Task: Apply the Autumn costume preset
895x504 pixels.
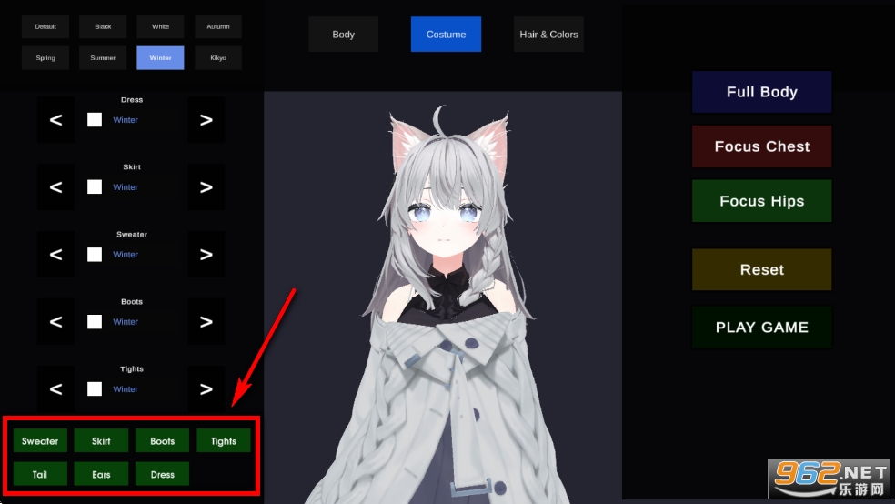Action: click(218, 26)
